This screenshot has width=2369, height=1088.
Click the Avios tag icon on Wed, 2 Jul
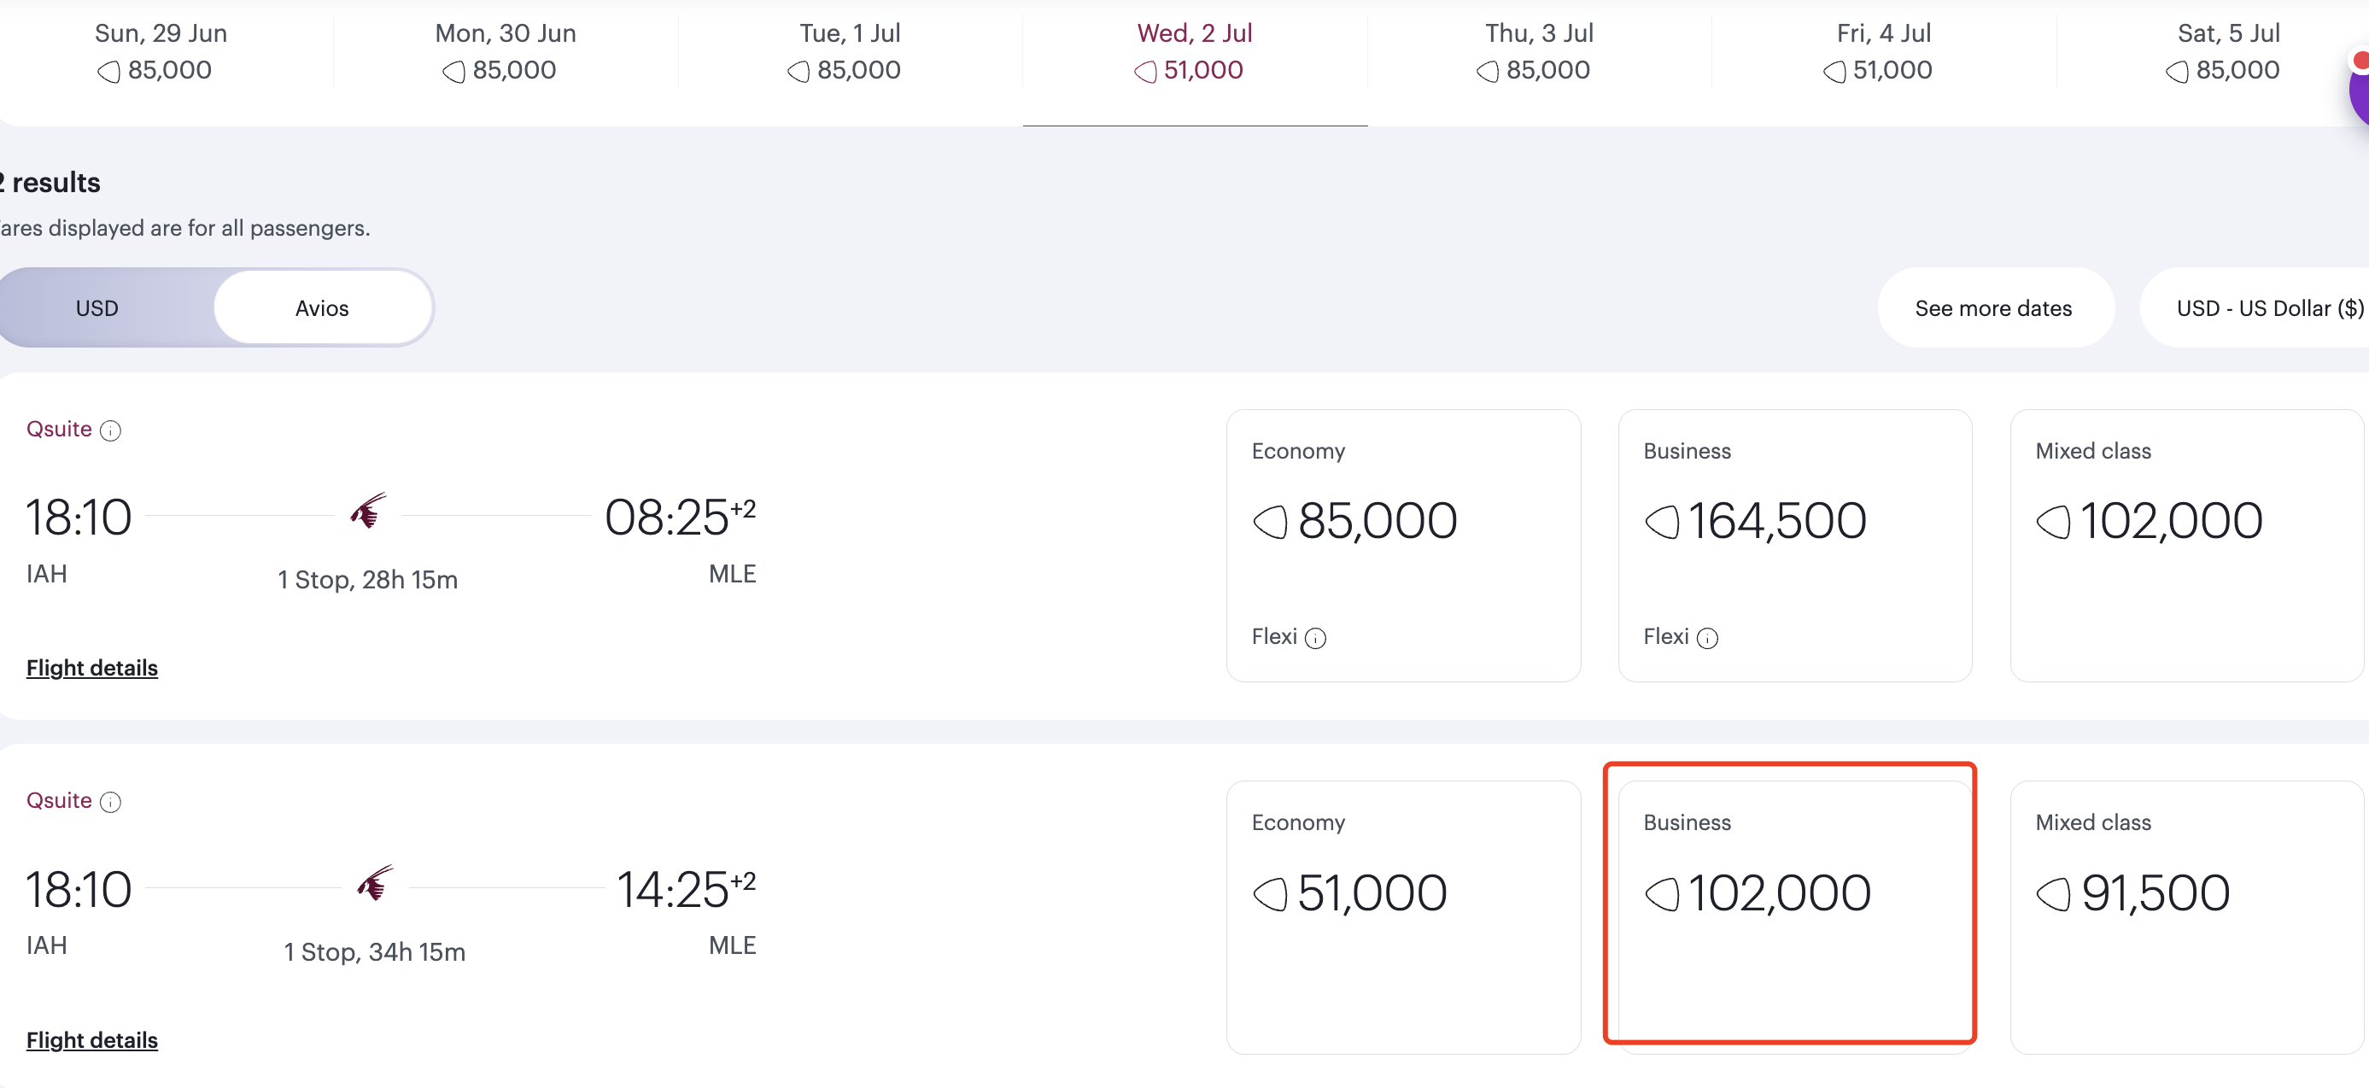click(x=1145, y=72)
